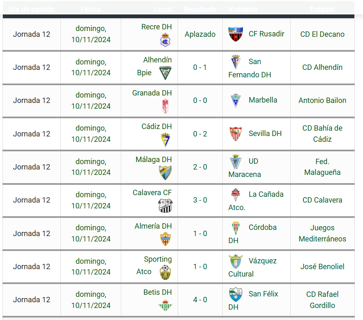The image size is (363, 320).
Task: Open the Marbella team link
Action: tap(263, 100)
